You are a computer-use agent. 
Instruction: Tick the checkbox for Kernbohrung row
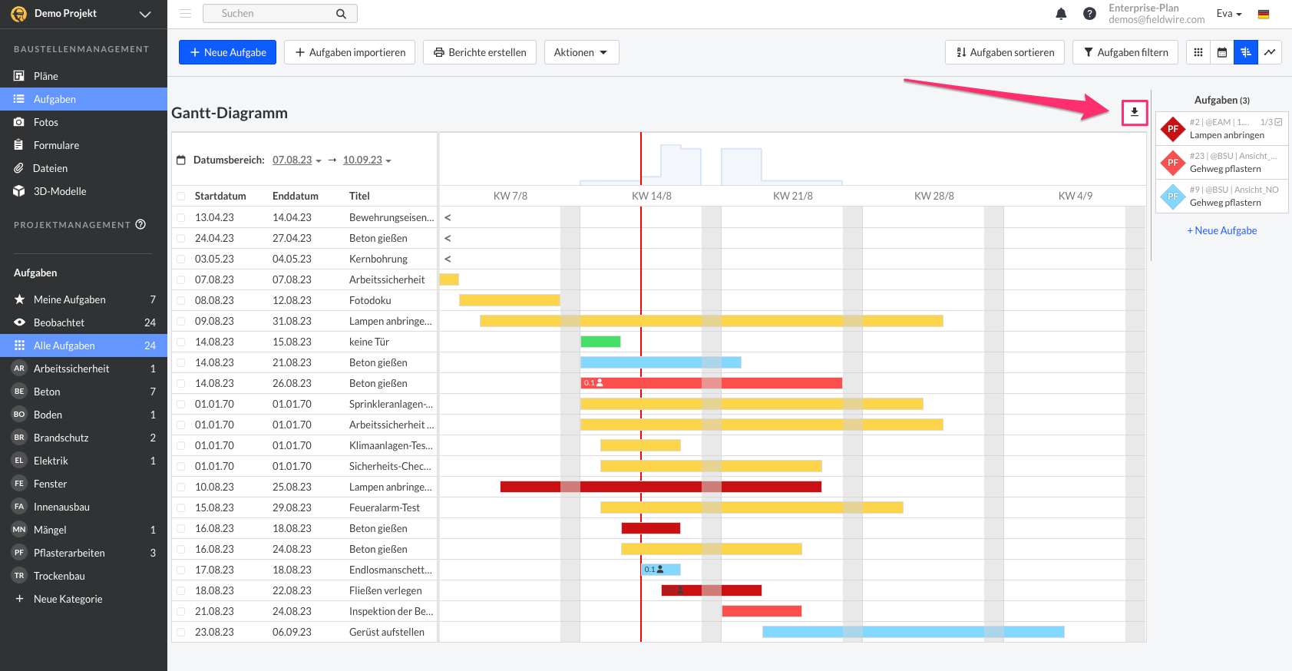[x=181, y=259]
